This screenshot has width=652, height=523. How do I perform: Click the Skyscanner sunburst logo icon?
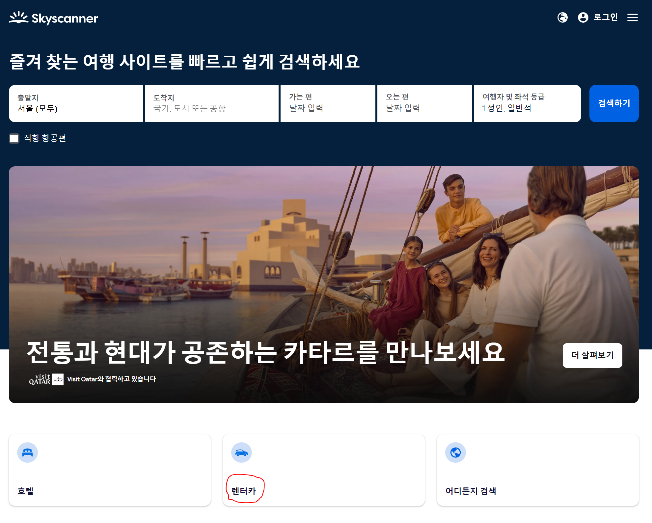point(18,17)
